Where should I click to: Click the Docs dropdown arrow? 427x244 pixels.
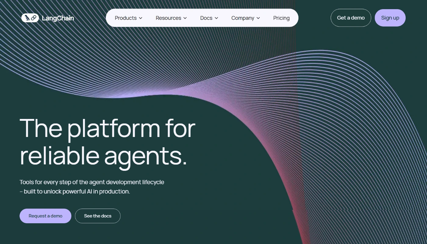pos(217,18)
